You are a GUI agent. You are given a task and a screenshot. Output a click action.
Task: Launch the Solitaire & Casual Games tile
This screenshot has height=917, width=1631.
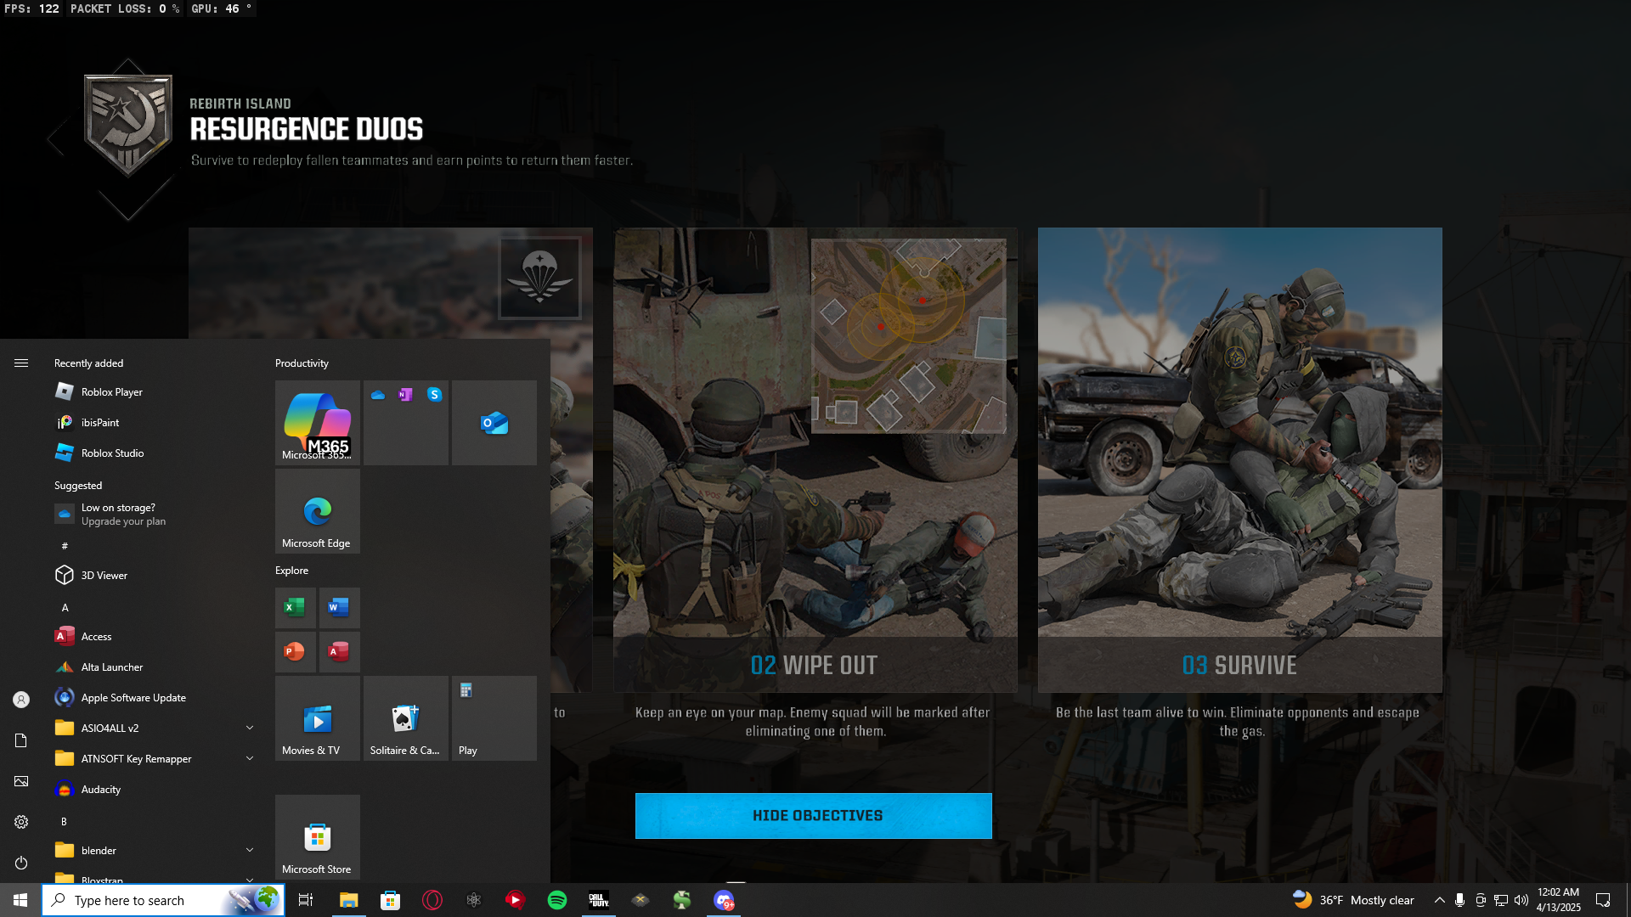(x=406, y=718)
